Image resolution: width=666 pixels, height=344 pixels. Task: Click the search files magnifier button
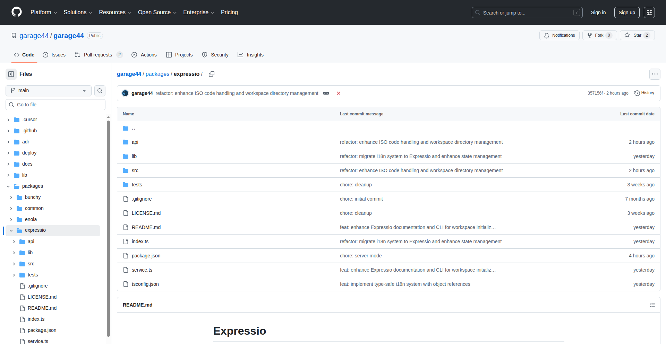100,91
